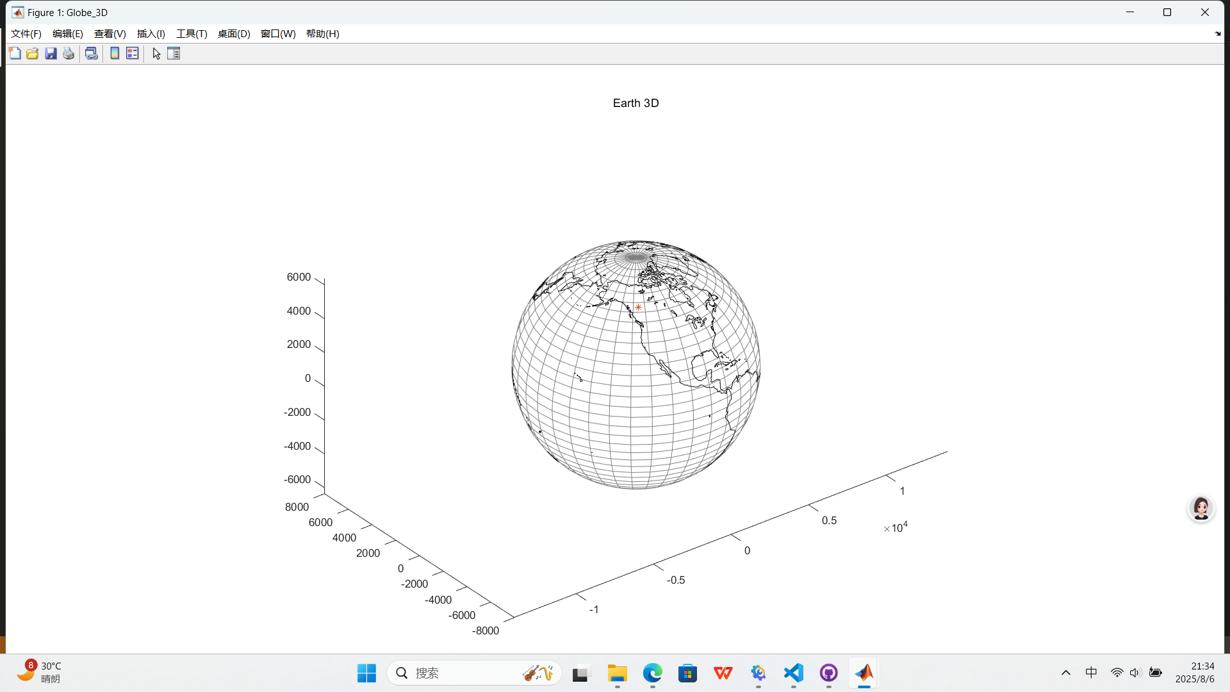
Task: Click the taskbar 搜索 search box
Action: [x=474, y=673]
